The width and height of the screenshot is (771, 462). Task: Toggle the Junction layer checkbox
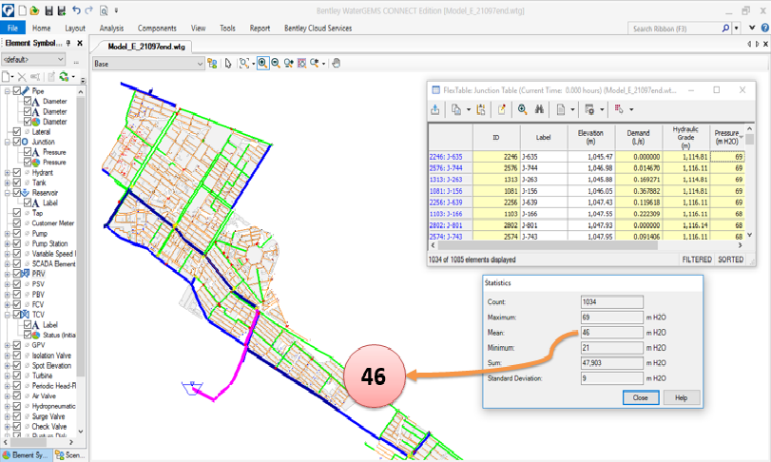click(17, 142)
